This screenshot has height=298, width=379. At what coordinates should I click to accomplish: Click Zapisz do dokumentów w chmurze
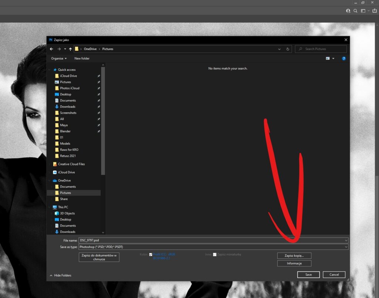[99, 257]
